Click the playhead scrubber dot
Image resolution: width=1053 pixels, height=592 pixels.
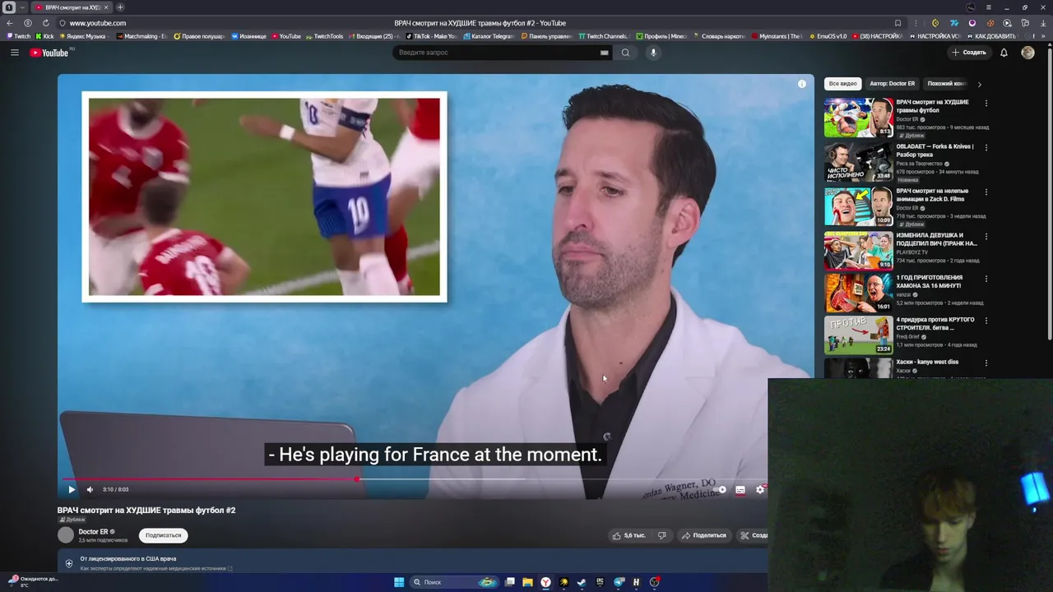(357, 479)
